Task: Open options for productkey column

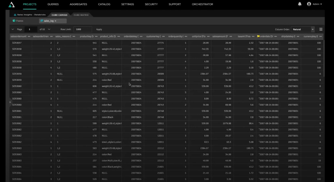Action: [x=96, y=36]
